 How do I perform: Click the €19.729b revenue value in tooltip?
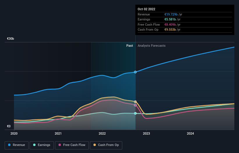(x=171, y=14)
